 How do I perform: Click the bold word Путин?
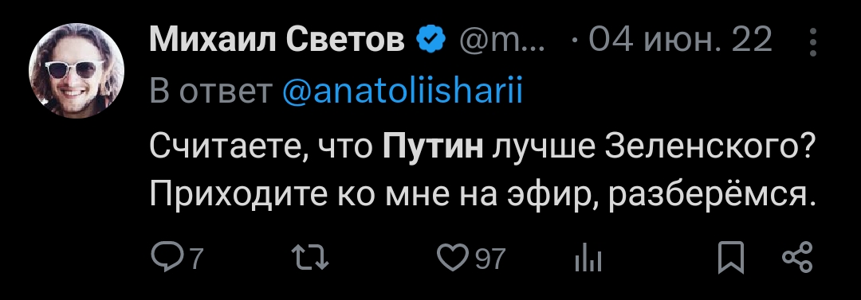[x=432, y=145]
